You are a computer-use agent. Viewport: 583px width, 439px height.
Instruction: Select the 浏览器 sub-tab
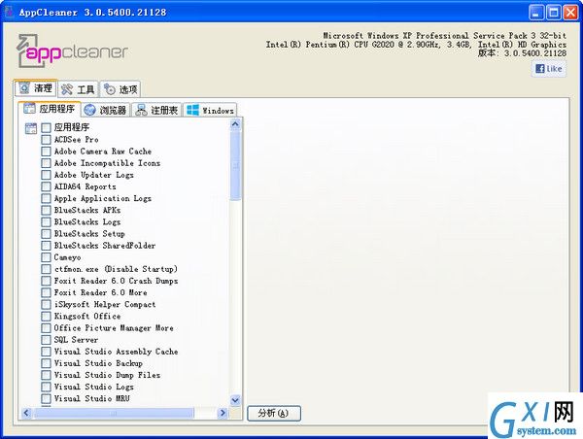click(x=106, y=110)
